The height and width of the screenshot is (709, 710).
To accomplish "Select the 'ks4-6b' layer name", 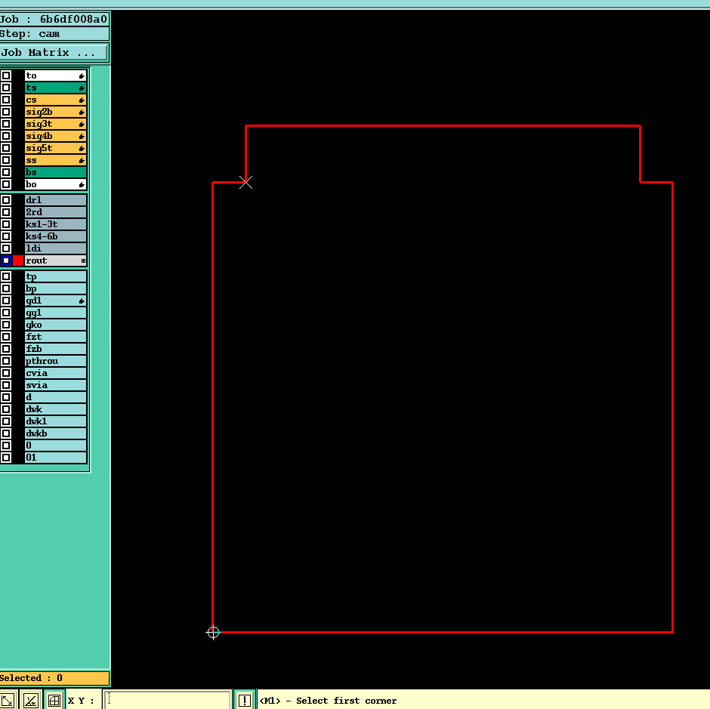I will pos(56,236).
